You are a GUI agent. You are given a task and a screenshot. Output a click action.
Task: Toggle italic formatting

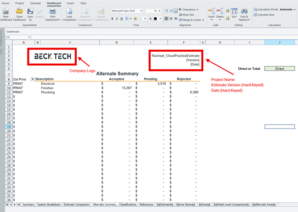pos(117,19)
